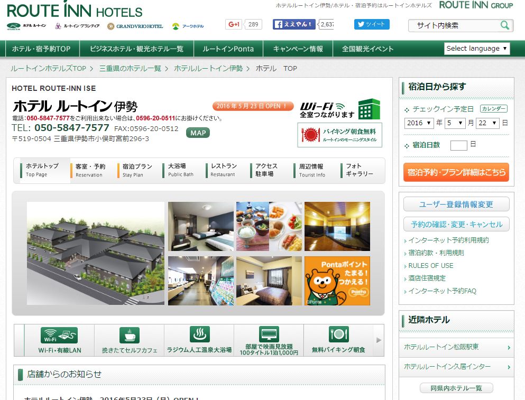Open the Route-Inn Grantia brand logo

77,26
